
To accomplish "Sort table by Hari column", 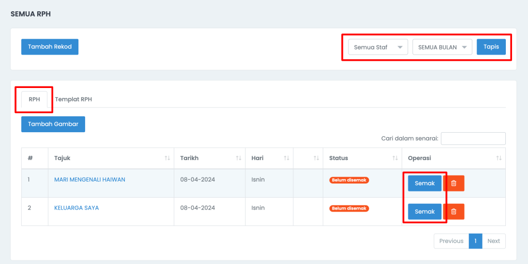I will tap(286, 158).
